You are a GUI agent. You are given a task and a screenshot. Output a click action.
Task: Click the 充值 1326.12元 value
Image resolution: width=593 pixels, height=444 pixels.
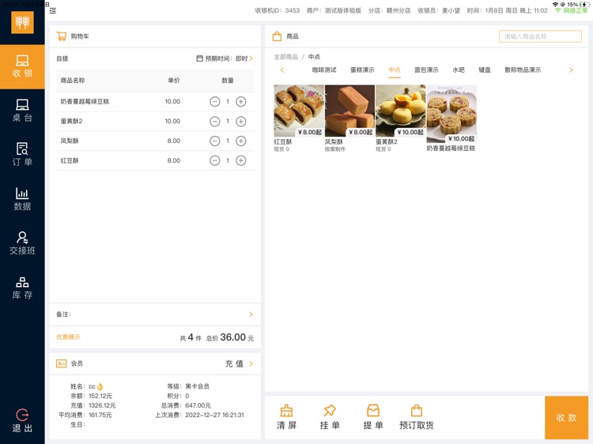(x=102, y=405)
